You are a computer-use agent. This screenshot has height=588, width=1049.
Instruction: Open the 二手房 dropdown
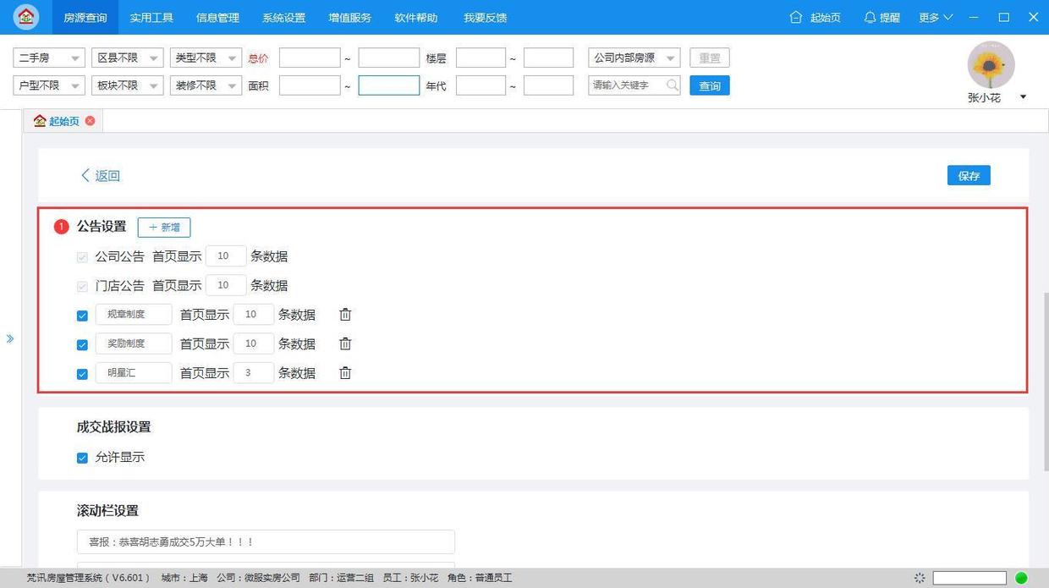(x=47, y=58)
